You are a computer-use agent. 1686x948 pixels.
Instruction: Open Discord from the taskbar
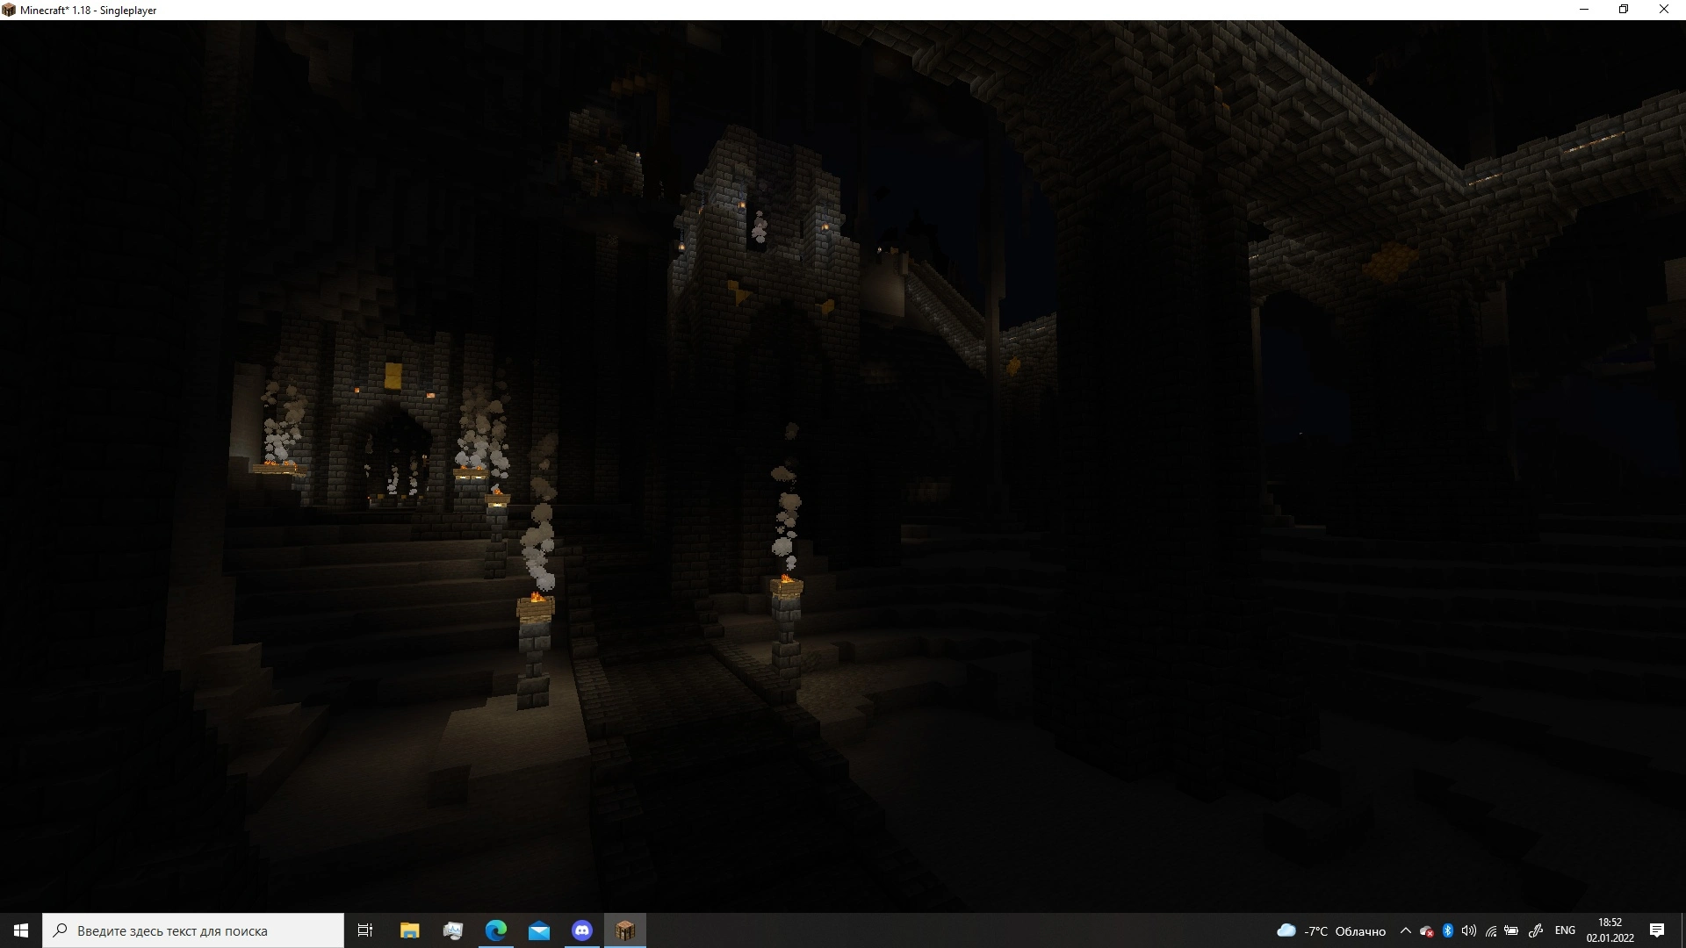(581, 930)
